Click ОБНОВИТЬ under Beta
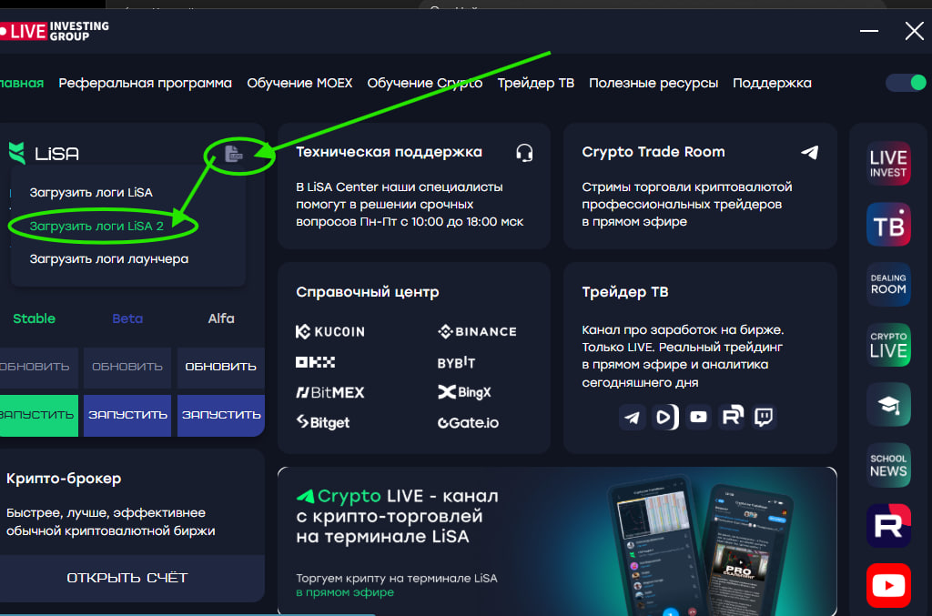 127,367
